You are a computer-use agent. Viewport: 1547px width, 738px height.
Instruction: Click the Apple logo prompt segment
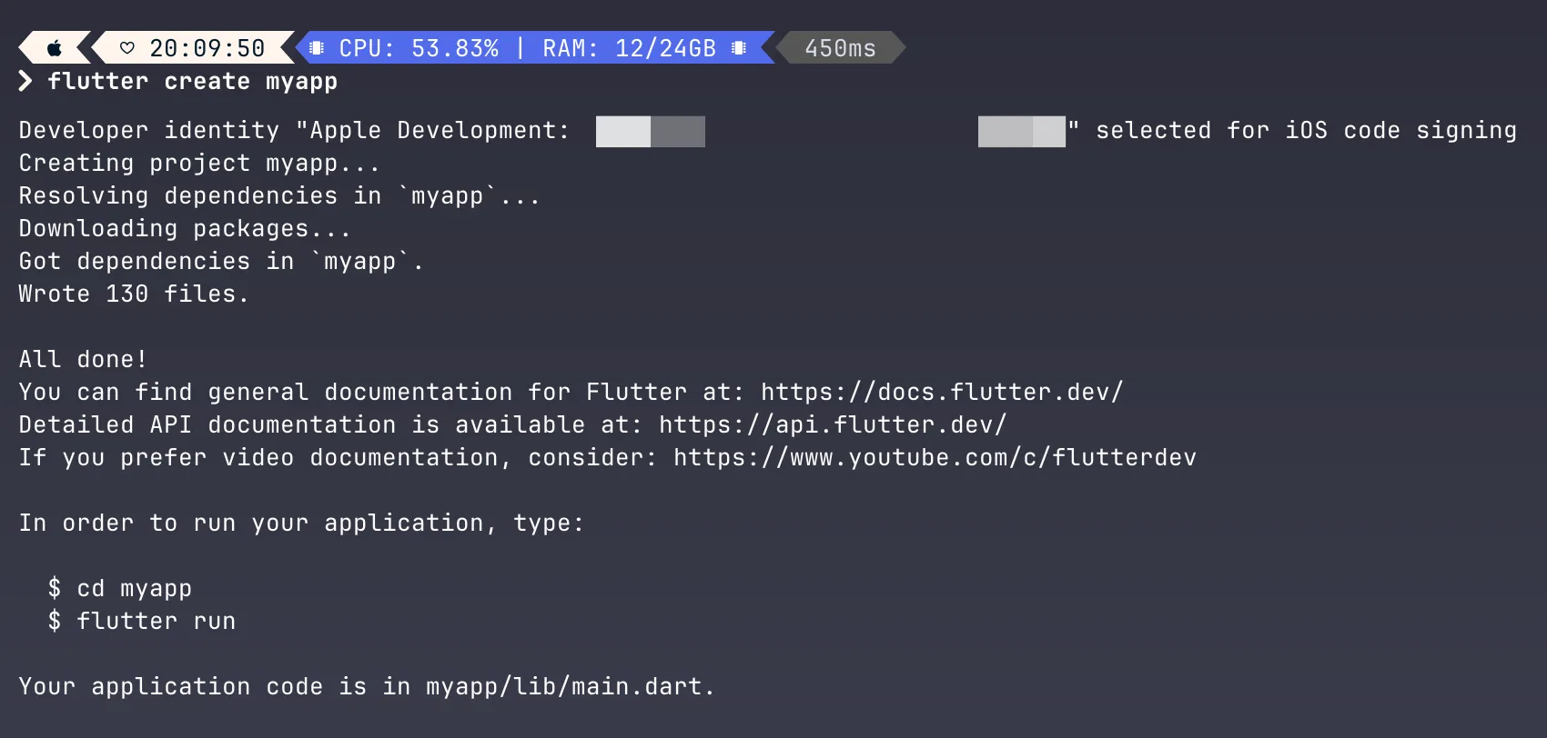(55, 48)
